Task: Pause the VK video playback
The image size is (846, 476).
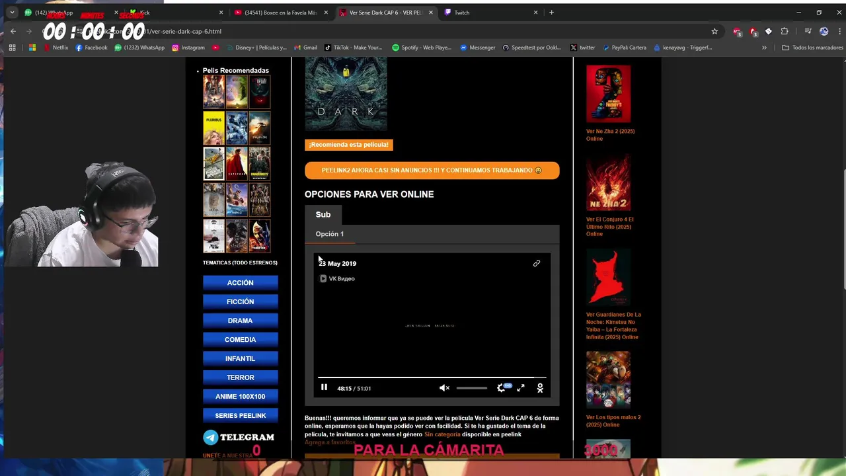Action: [324, 387]
